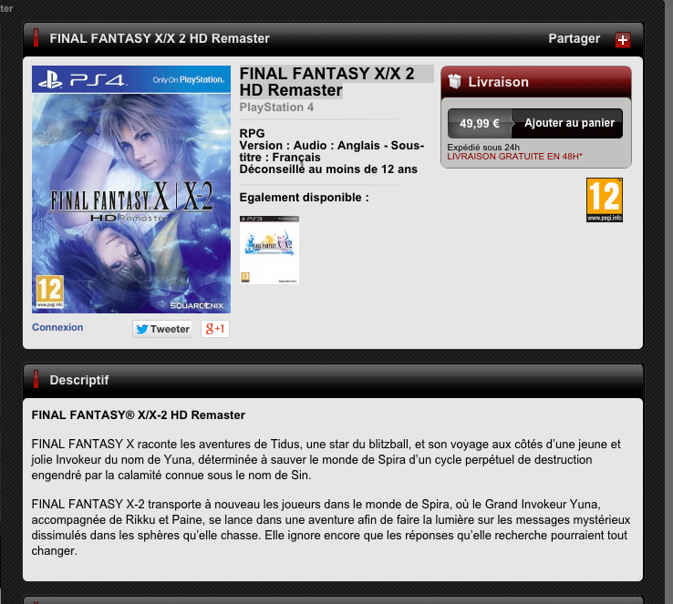
Task: Click the 49,99 € price tag
Action: click(480, 124)
